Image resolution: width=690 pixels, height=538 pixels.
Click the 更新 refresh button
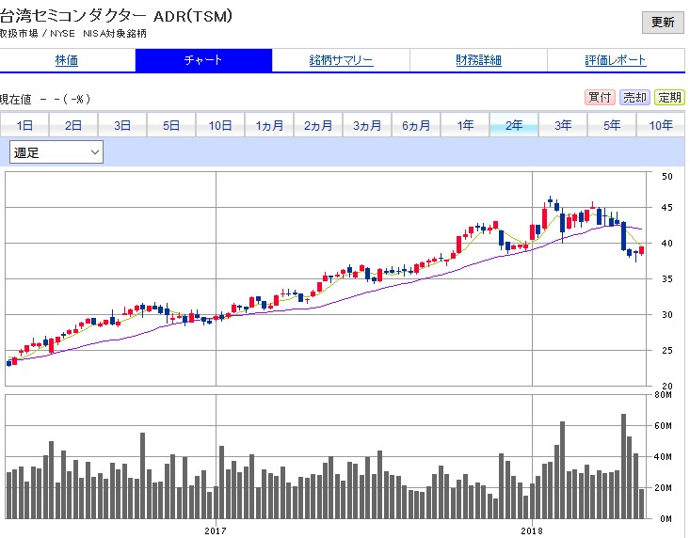[663, 23]
